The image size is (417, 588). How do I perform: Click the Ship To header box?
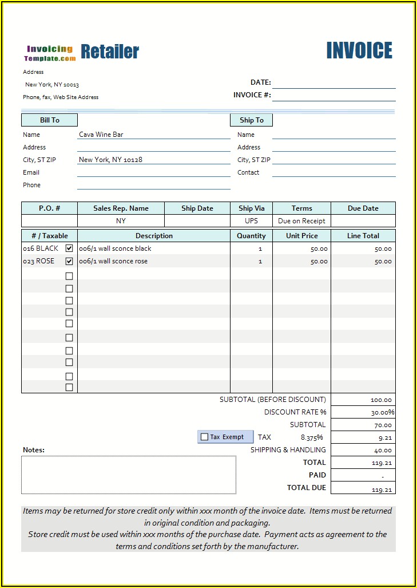click(251, 120)
